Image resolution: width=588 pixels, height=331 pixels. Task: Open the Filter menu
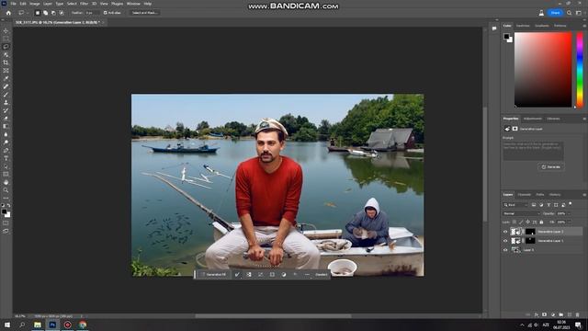coord(84,4)
